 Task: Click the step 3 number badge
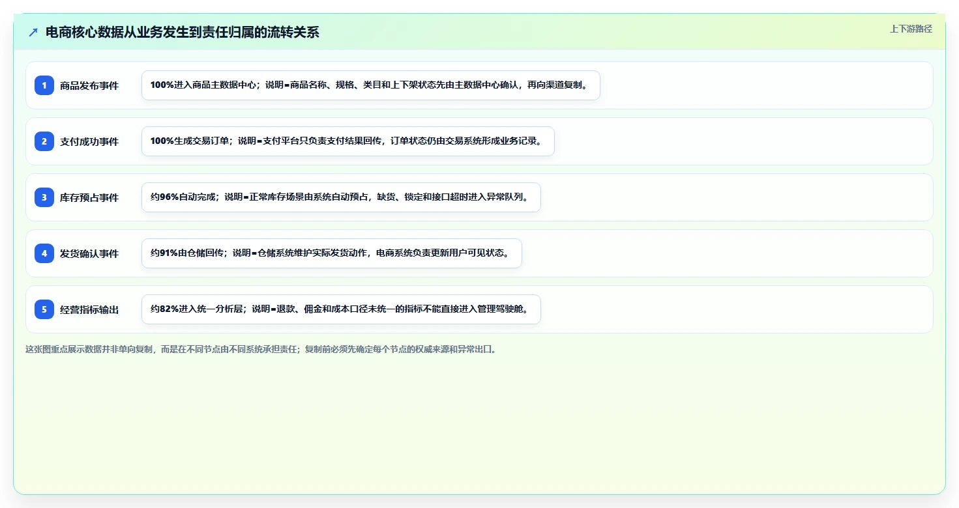44,197
